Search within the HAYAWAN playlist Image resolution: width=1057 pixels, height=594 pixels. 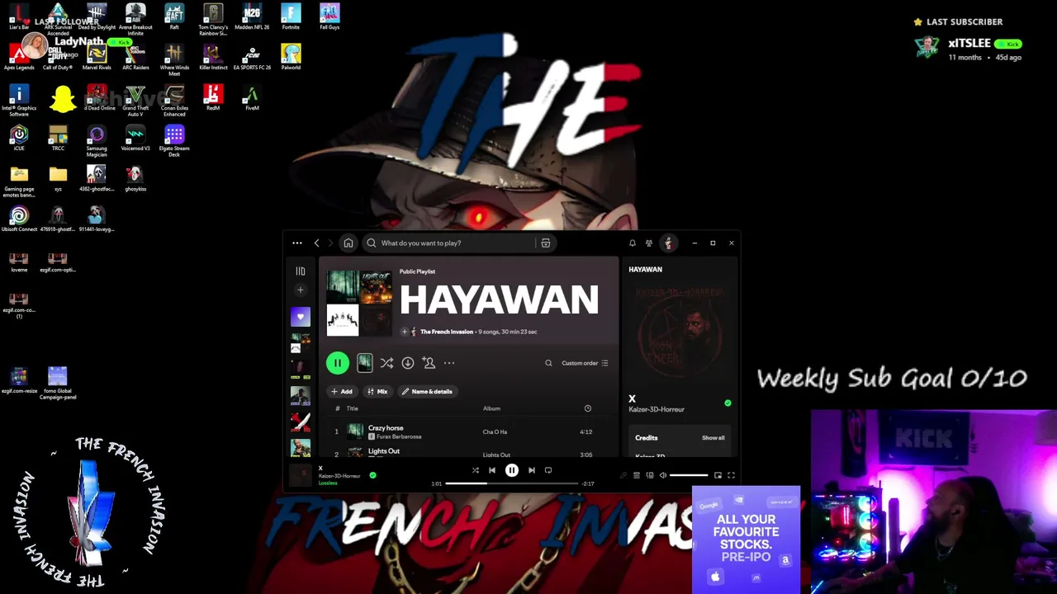(548, 363)
